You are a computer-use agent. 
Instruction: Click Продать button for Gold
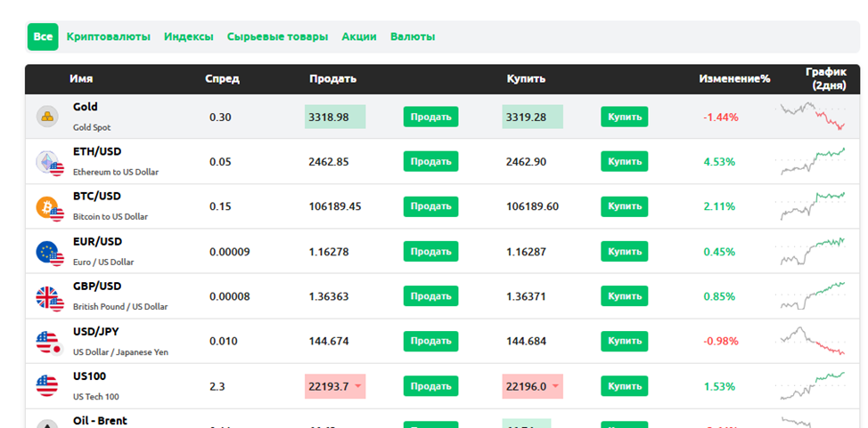point(430,117)
